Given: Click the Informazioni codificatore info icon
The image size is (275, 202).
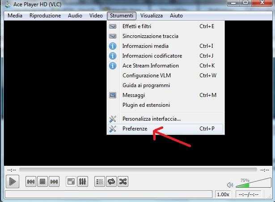Looking at the screenshot, I should pyautogui.click(x=113, y=56).
